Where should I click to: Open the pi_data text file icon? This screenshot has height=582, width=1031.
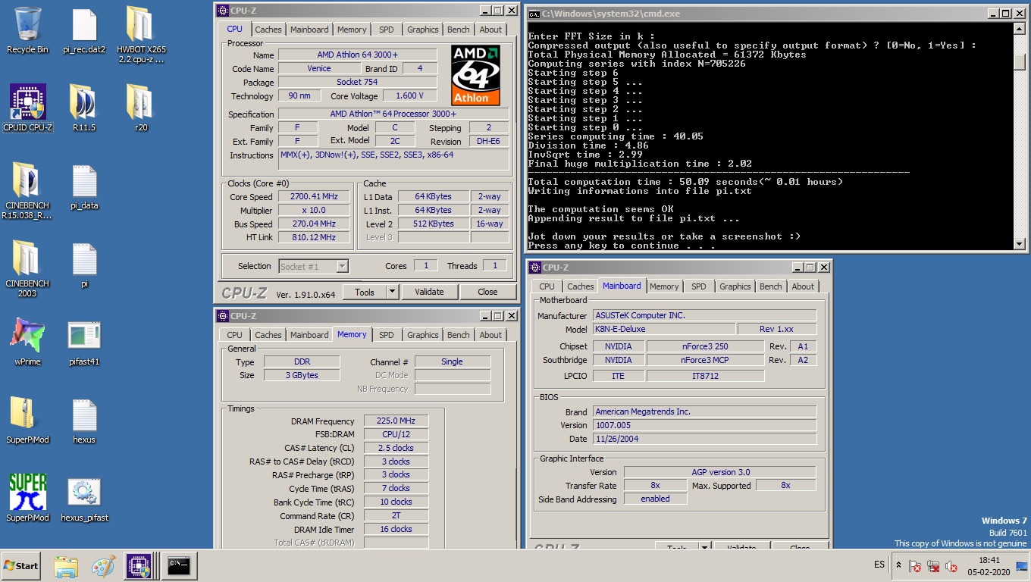pos(84,186)
